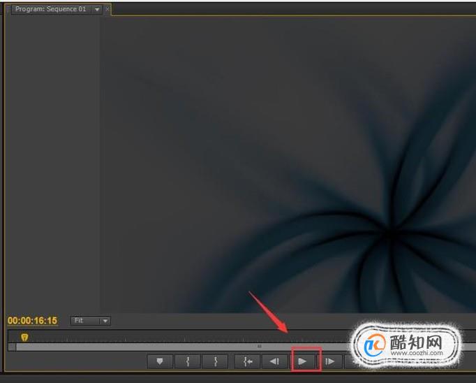
Task: Click the left handle of zoom bar
Action: (12, 347)
